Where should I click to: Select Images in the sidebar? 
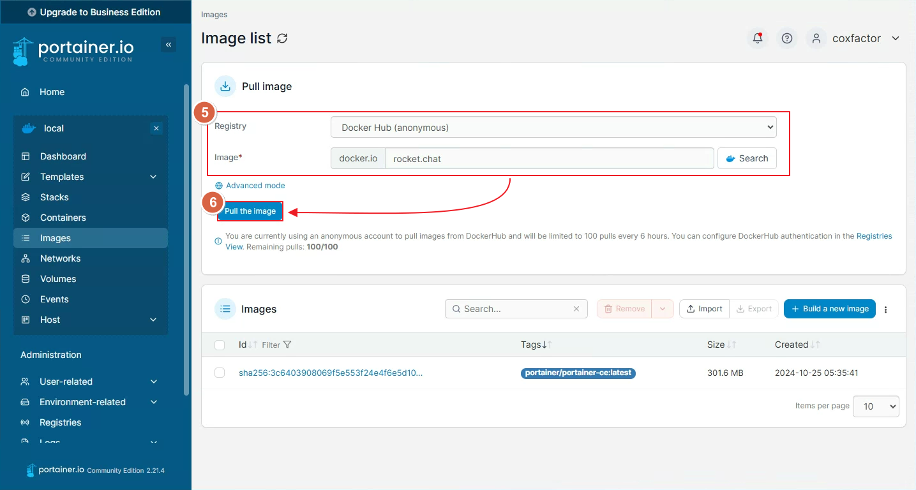click(91, 238)
